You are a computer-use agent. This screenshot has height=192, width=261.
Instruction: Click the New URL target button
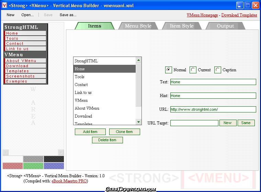[228, 123]
